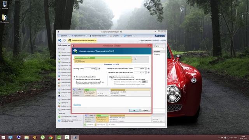
Task: Select the Изменить размер sidebar operation icon
Action: (60, 52)
